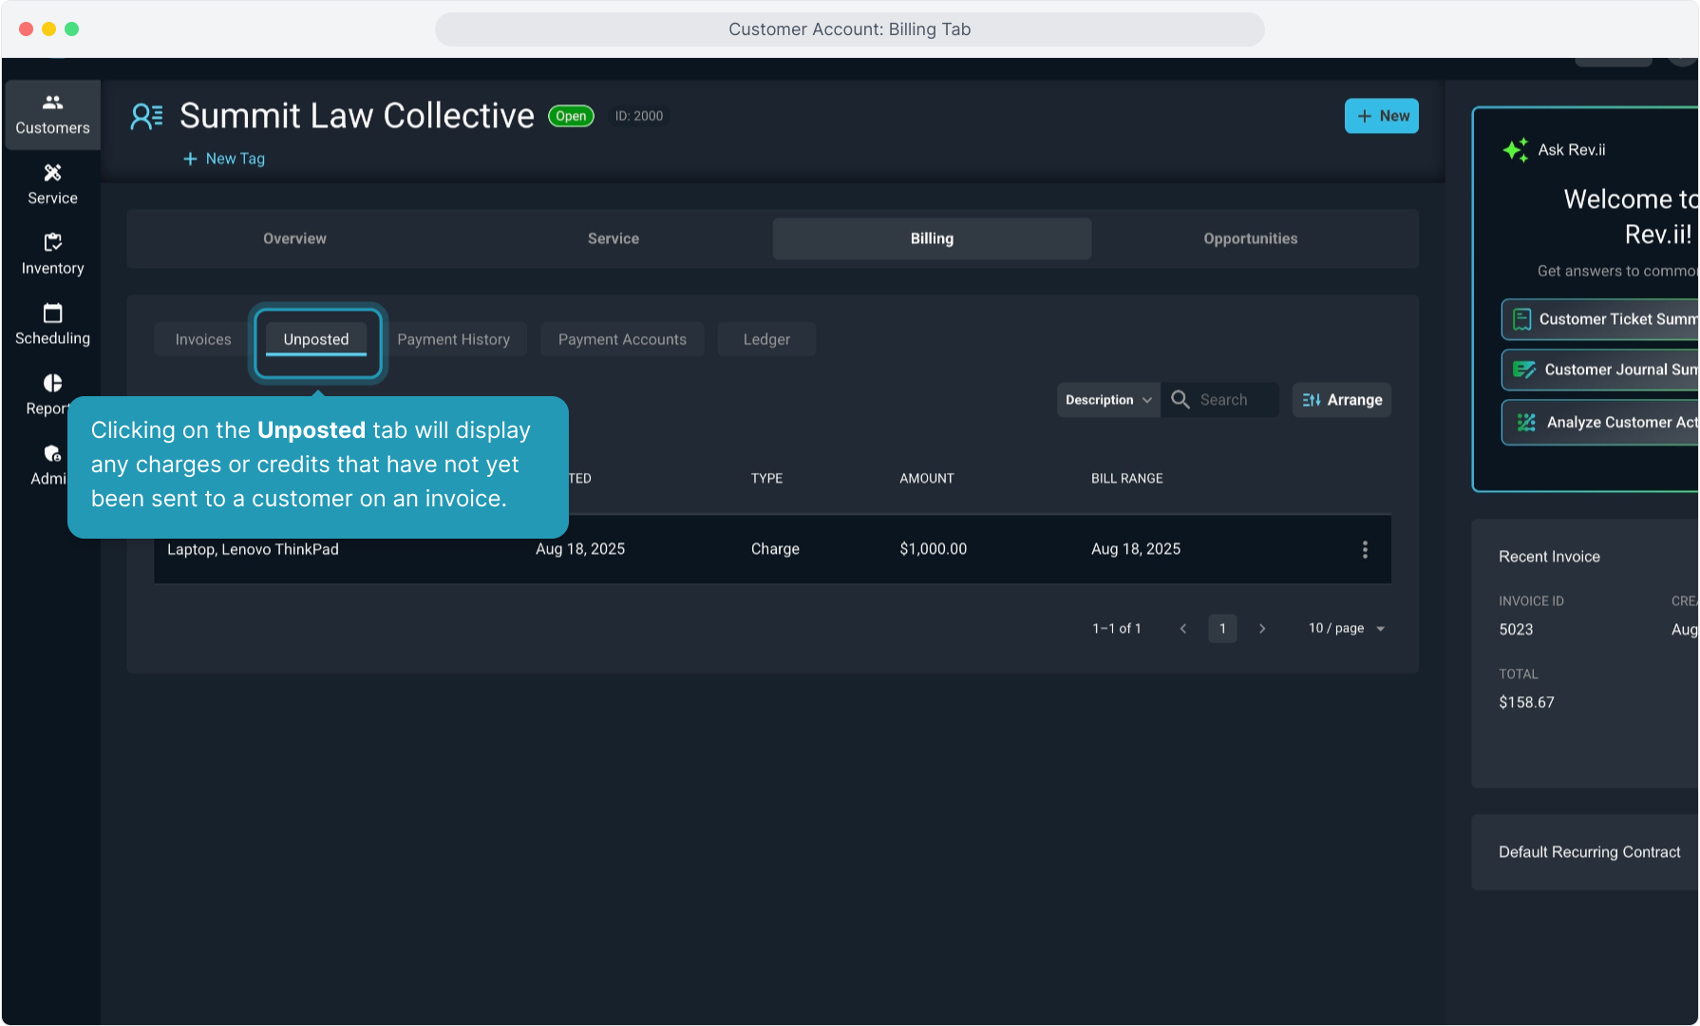Click into the Search input field
1700x1026 pixels.
(1234, 400)
